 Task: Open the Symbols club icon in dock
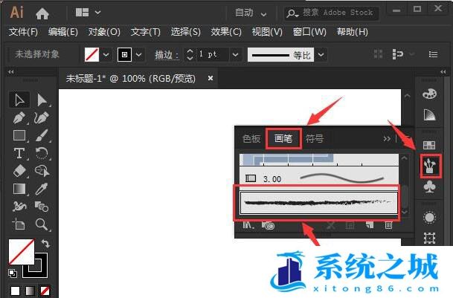tap(430, 187)
